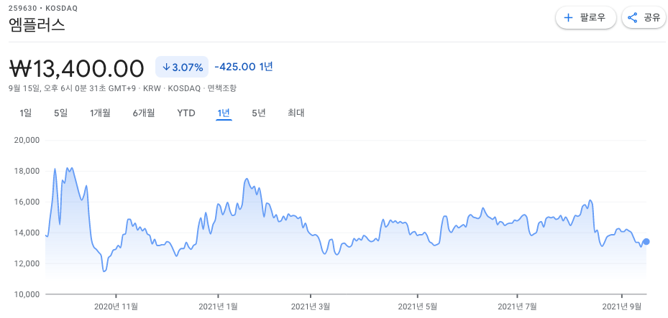The height and width of the screenshot is (318, 668).
Task: Click the share icon in the 공유 button
Action: [633, 18]
